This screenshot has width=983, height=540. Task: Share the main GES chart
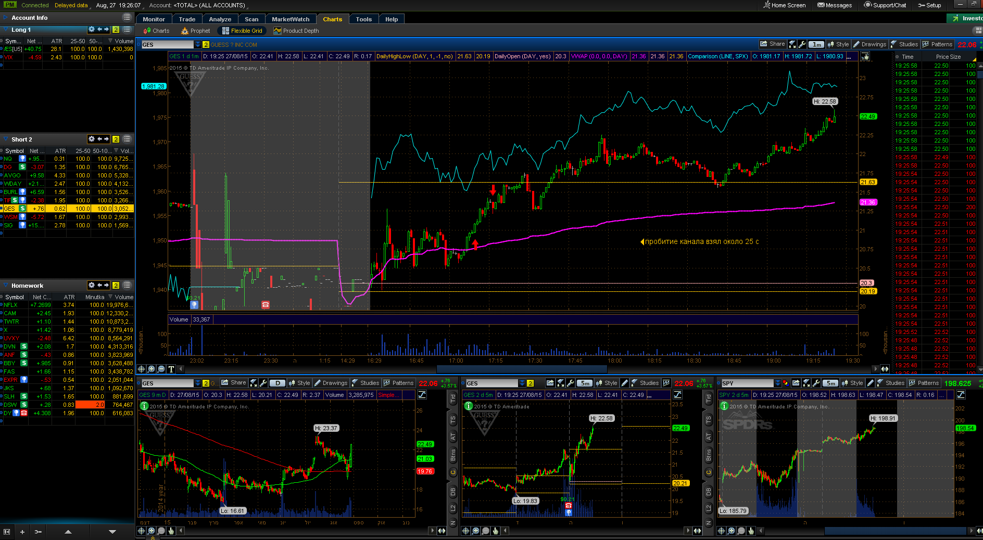point(772,44)
